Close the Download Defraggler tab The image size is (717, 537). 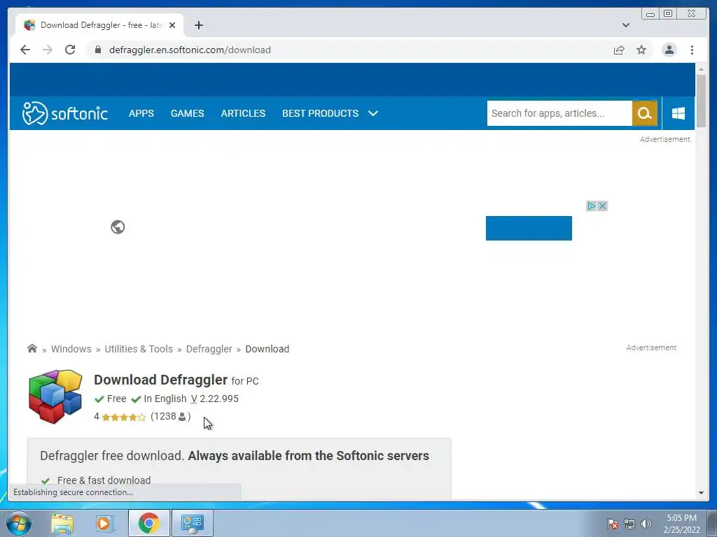[x=172, y=25]
